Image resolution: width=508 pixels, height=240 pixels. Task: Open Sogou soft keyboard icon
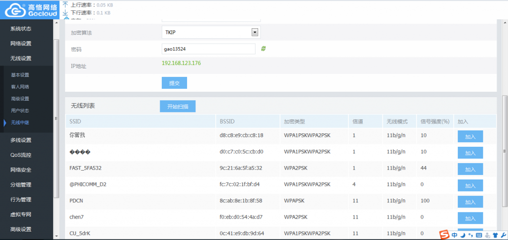point(478,236)
